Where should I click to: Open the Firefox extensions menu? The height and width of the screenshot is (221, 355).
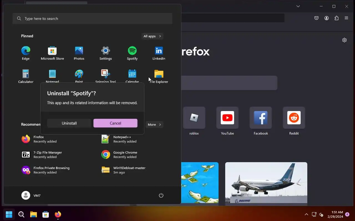336,18
